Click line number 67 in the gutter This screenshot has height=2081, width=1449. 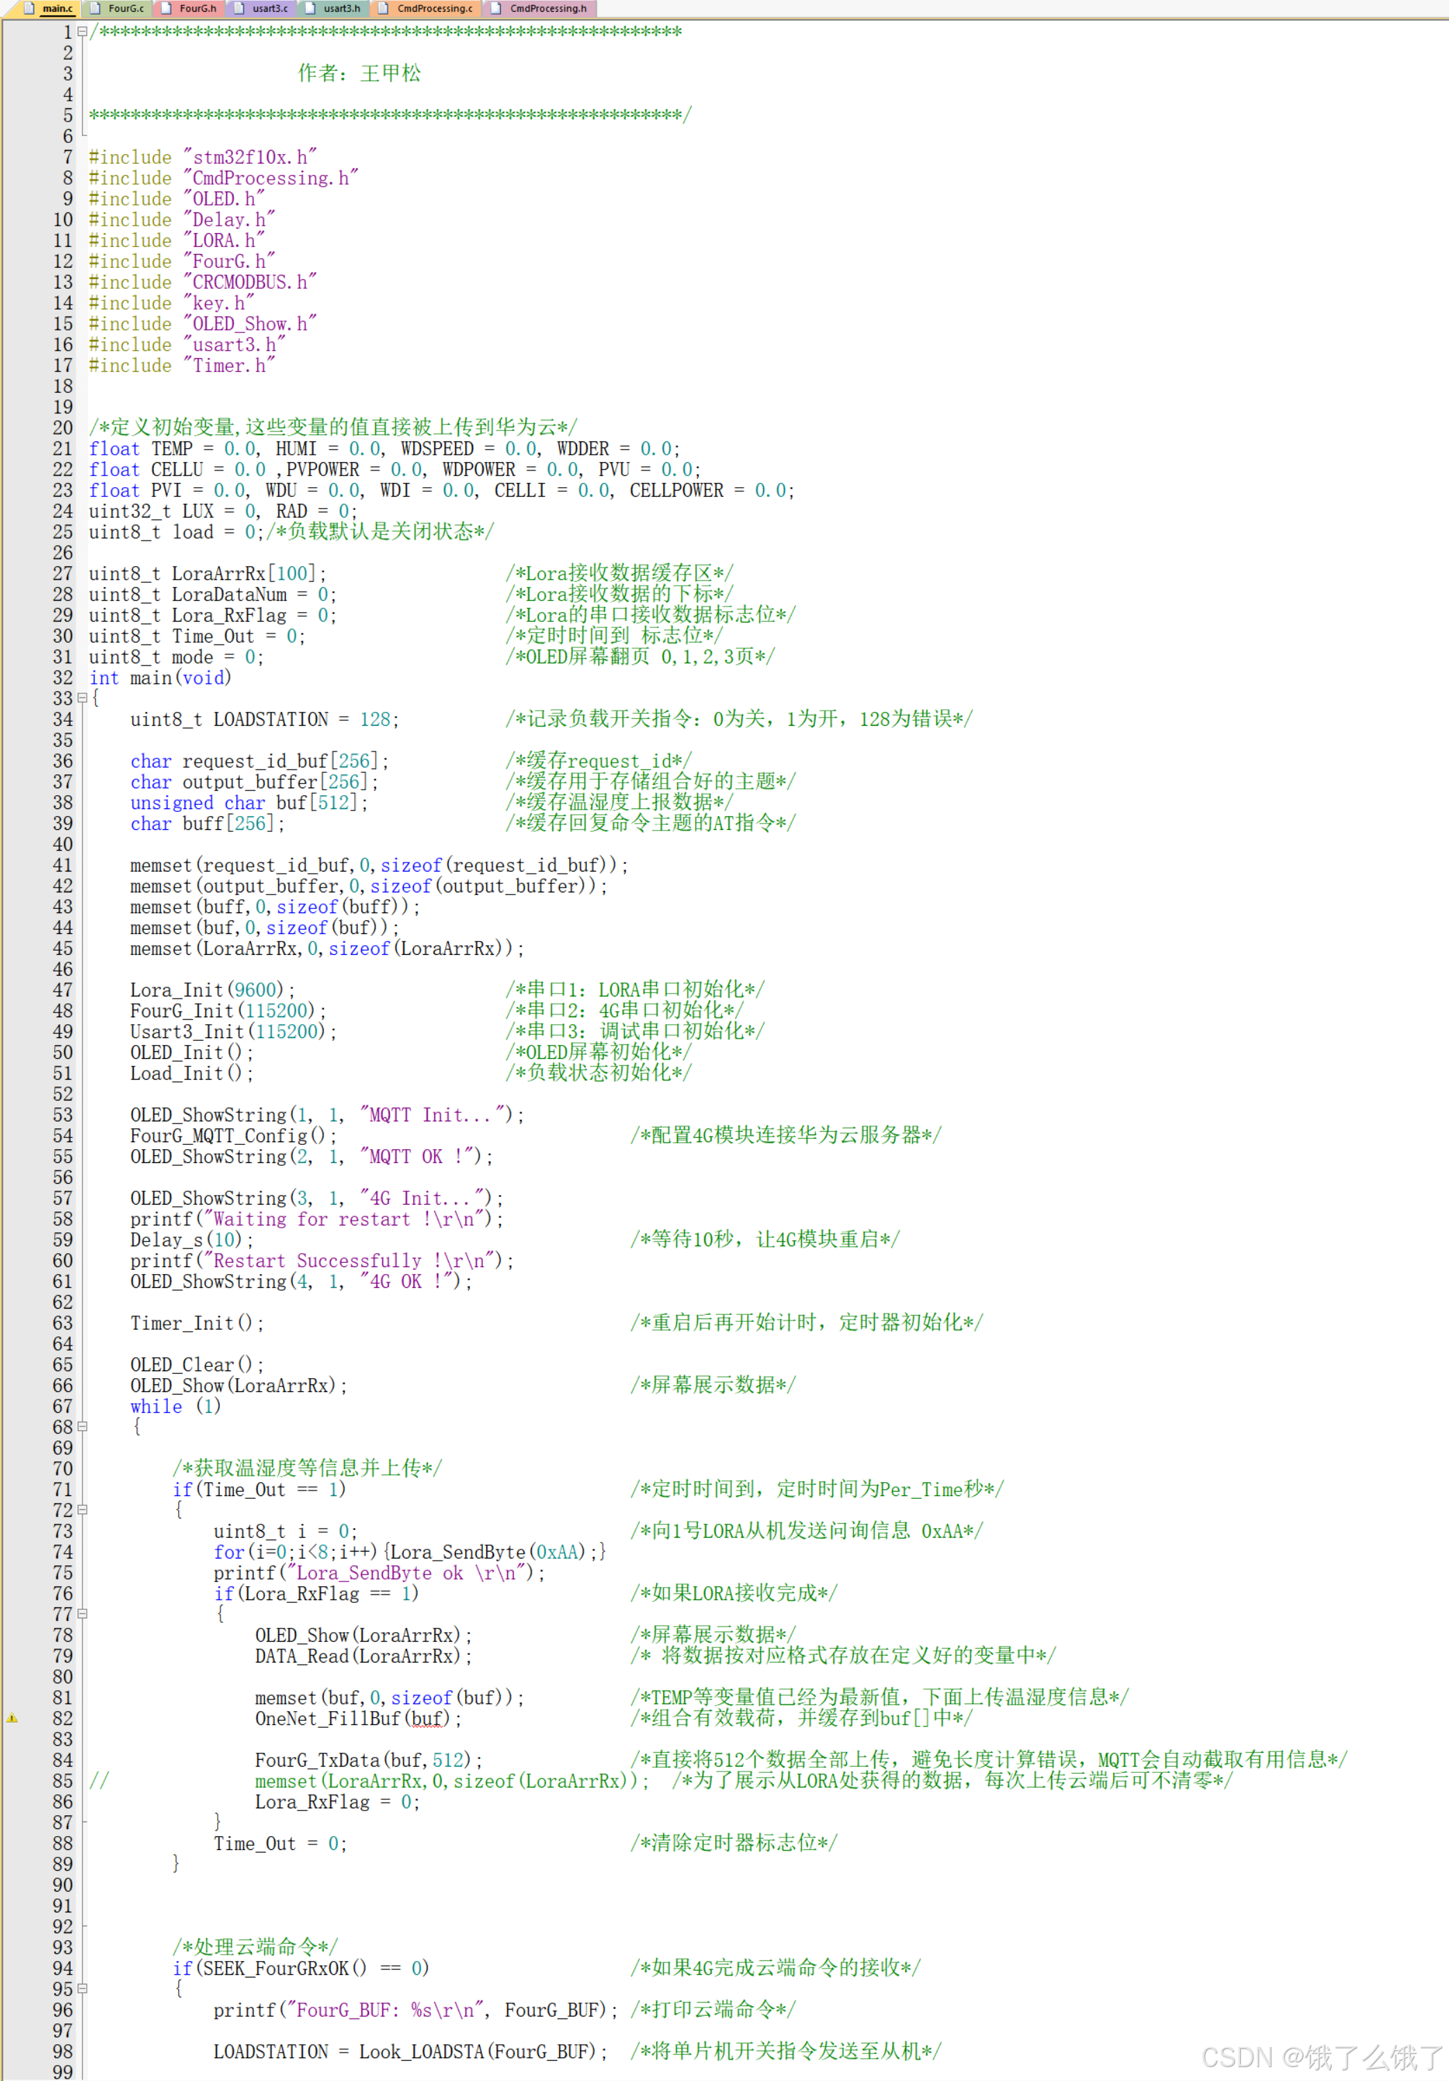pos(62,1406)
